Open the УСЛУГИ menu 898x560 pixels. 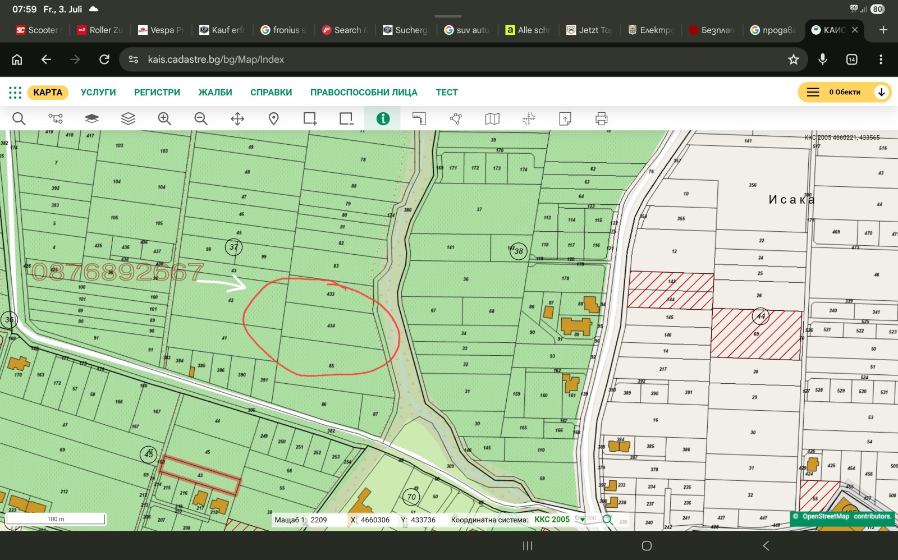[x=98, y=93]
